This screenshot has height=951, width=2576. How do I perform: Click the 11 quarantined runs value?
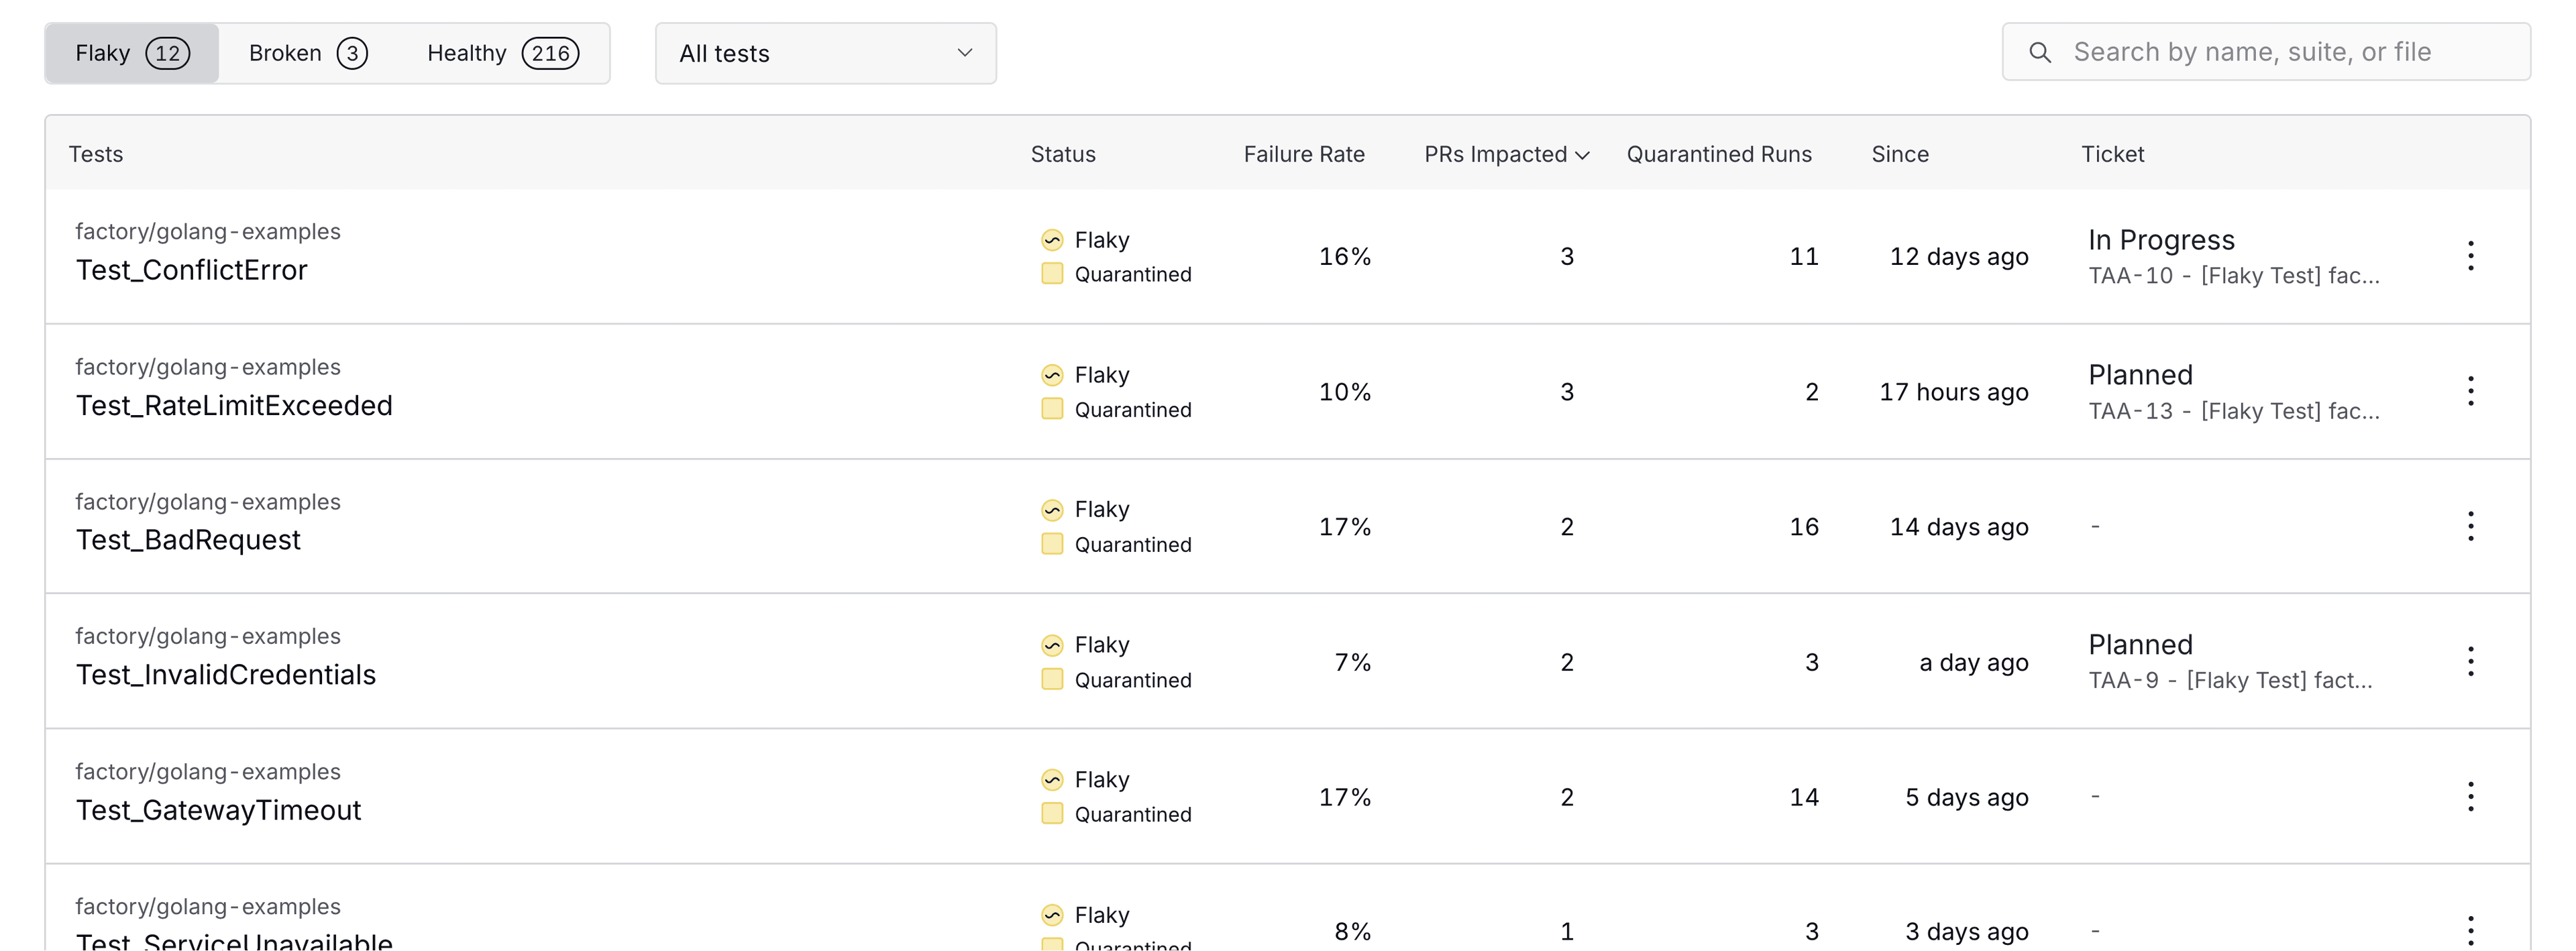pos(1804,256)
